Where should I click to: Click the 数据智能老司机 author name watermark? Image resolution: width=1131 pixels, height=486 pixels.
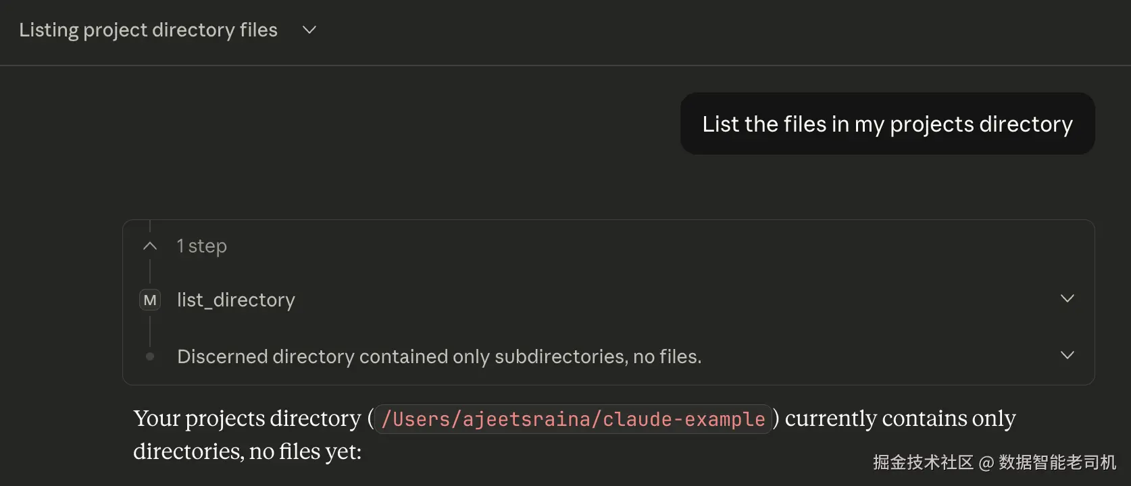[1057, 462]
